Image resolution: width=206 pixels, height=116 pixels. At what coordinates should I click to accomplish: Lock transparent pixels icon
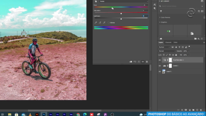164,55
